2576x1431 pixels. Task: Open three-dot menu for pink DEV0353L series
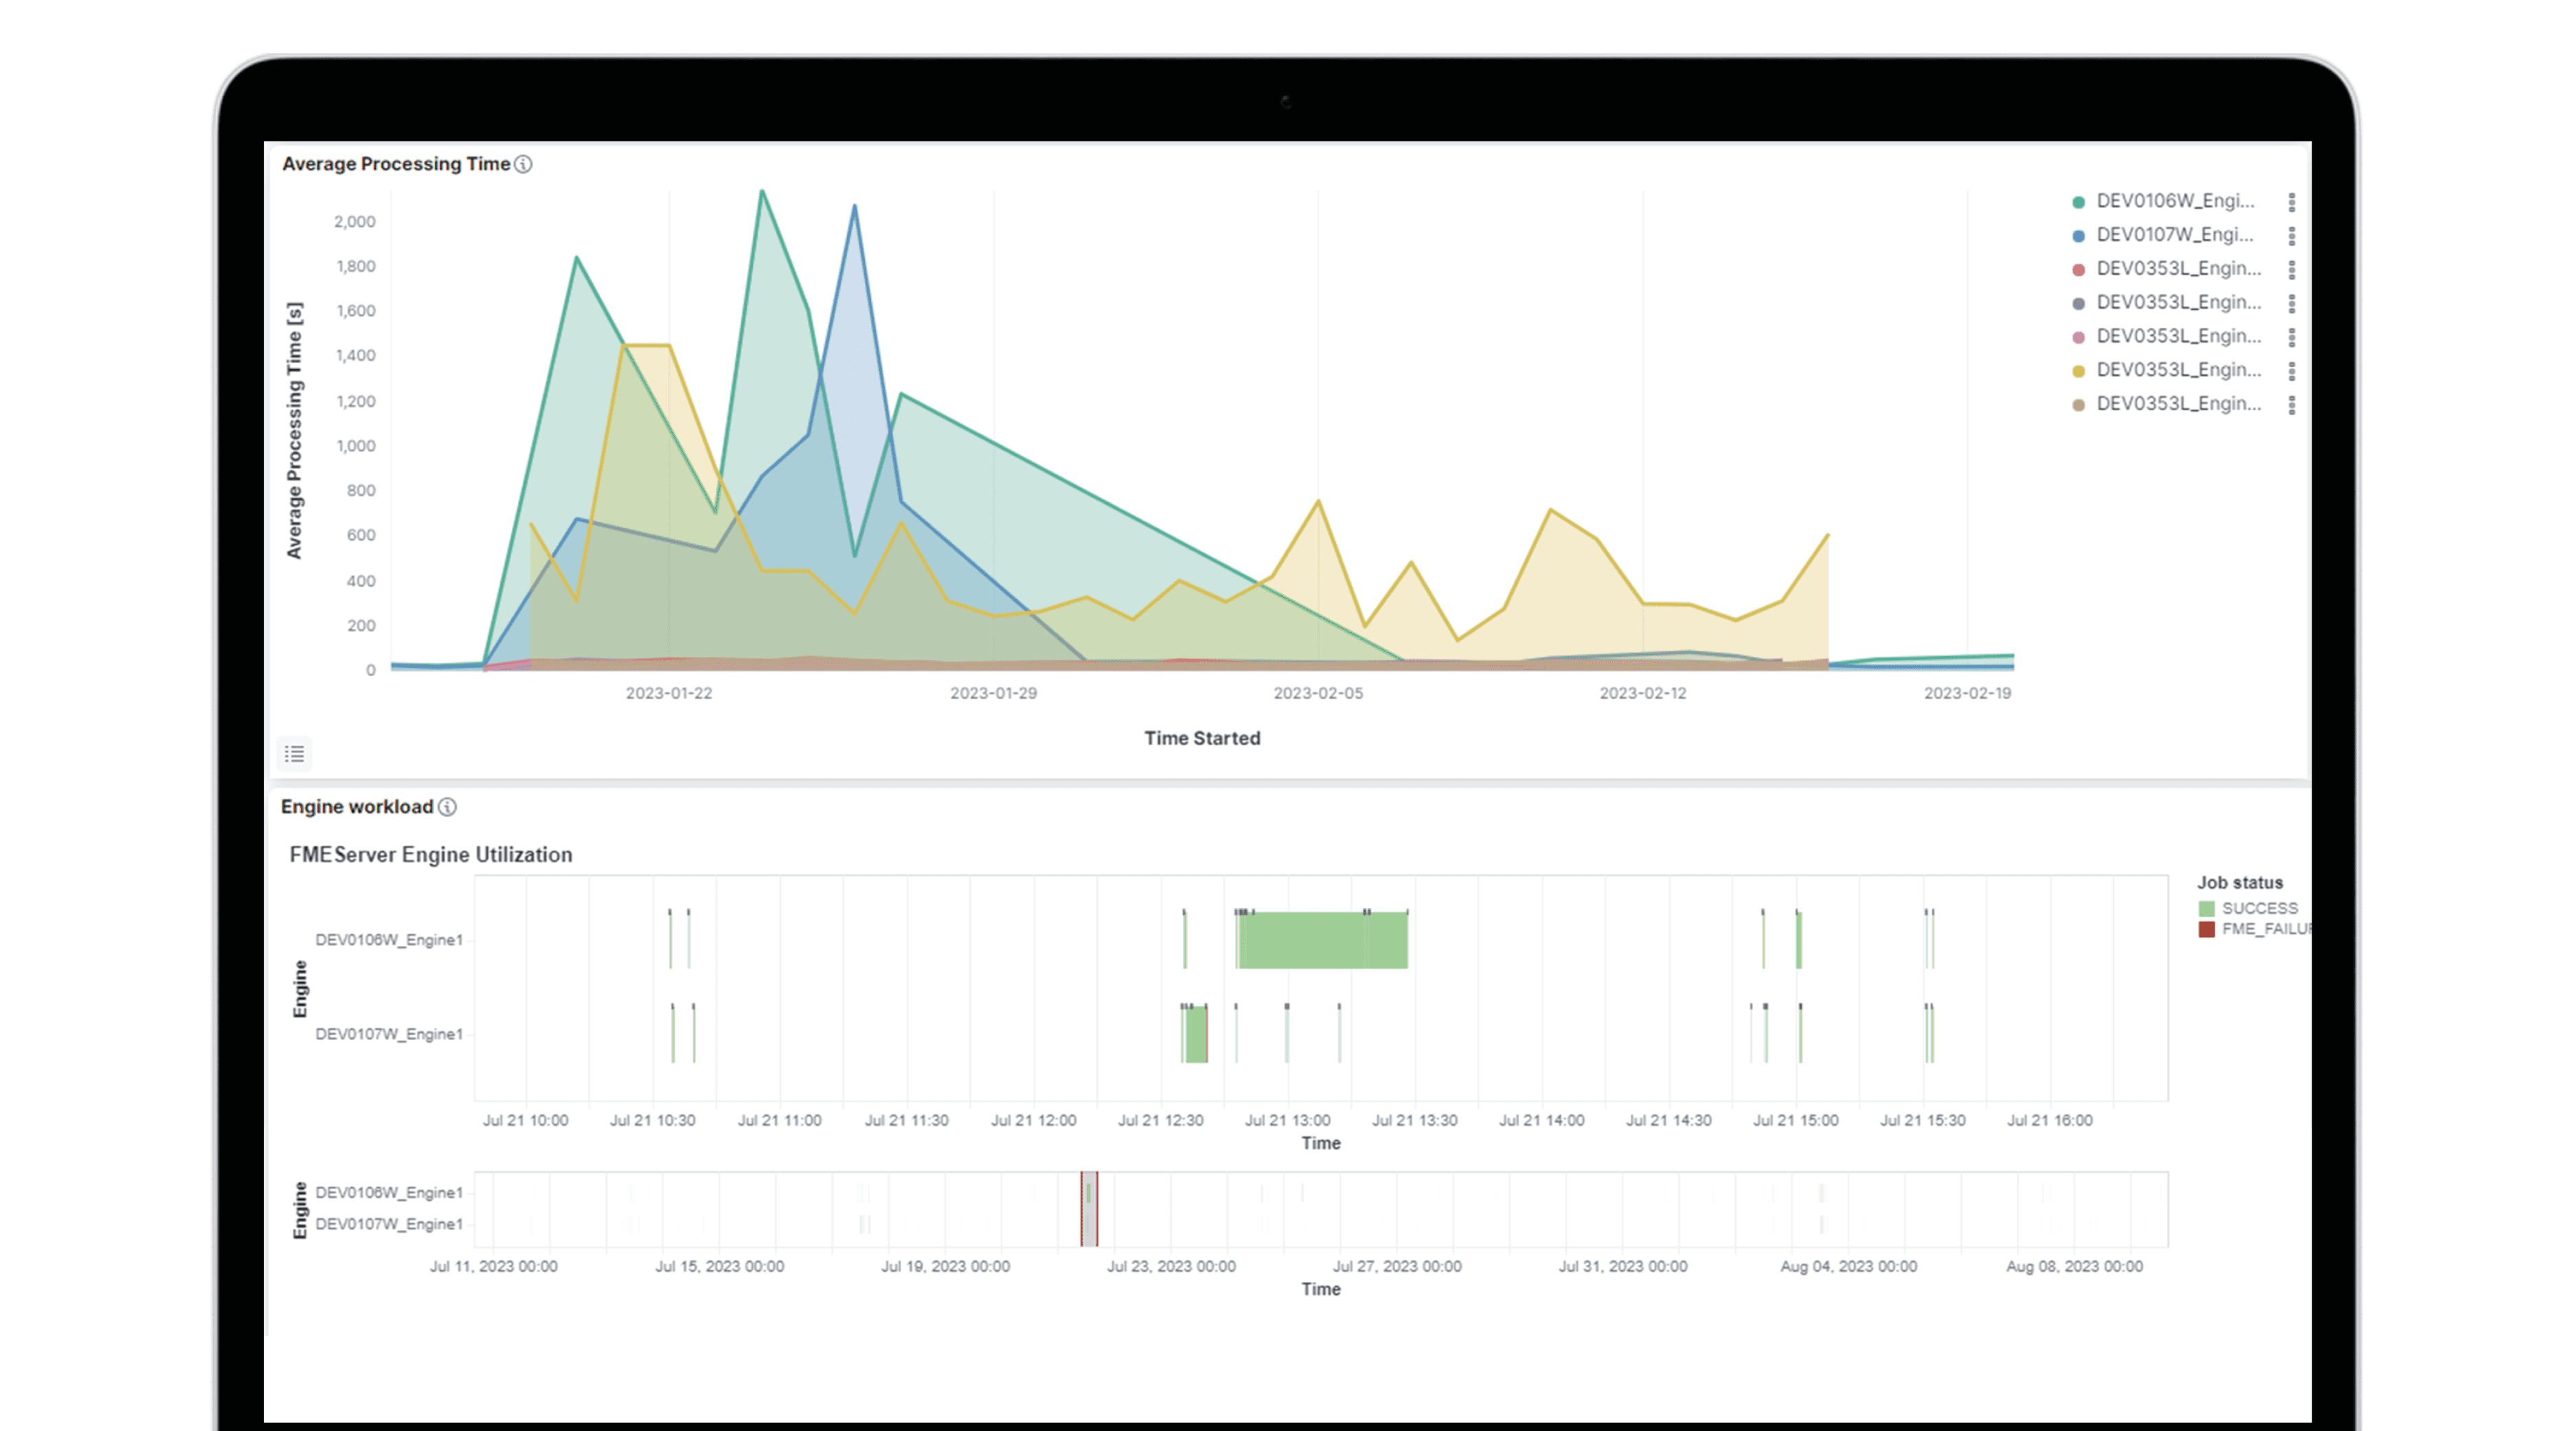(x=2291, y=337)
